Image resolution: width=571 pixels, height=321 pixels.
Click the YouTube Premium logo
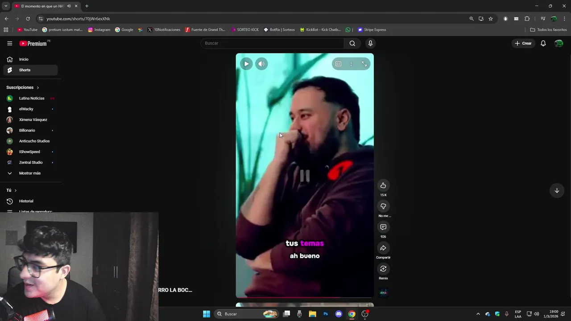(33, 43)
